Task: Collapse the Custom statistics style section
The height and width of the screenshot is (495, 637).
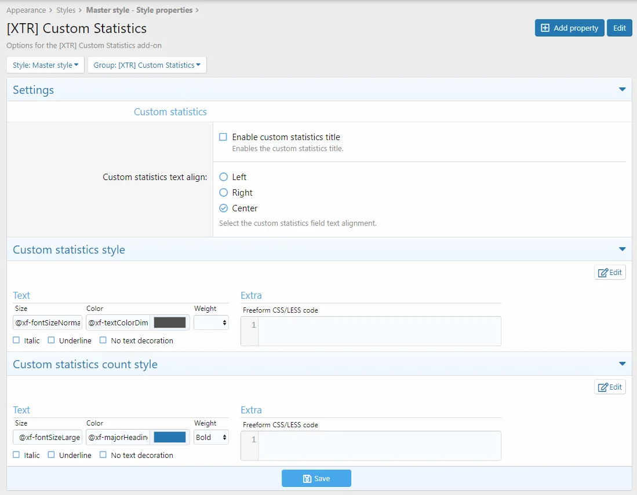Action: 622,250
